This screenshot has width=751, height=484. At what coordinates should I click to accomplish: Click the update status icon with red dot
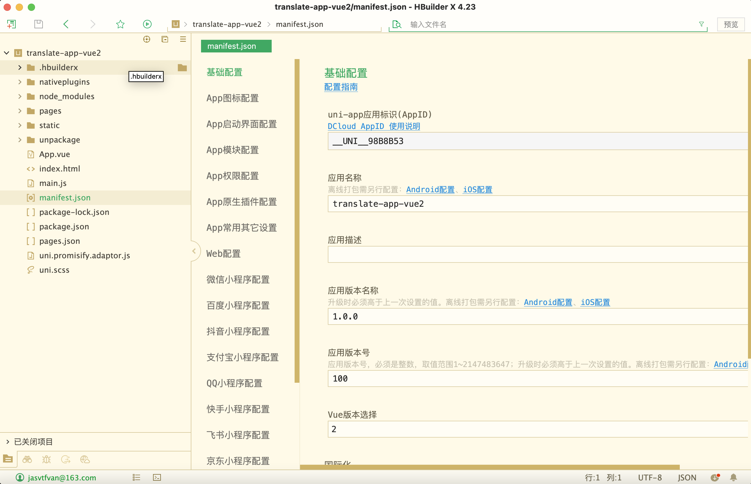715,477
